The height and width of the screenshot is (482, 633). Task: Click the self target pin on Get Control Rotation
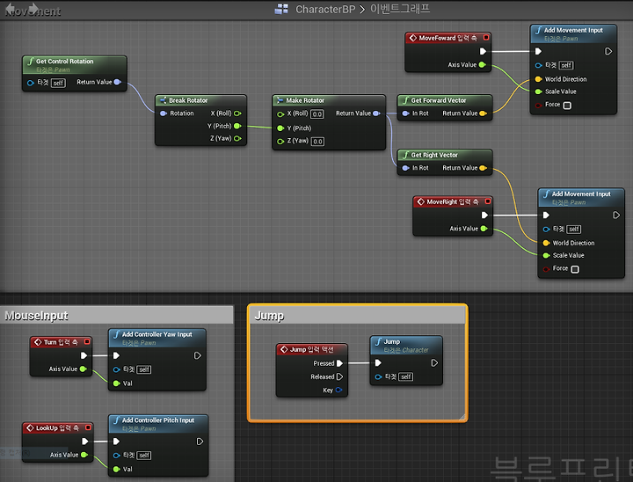coord(30,83)
